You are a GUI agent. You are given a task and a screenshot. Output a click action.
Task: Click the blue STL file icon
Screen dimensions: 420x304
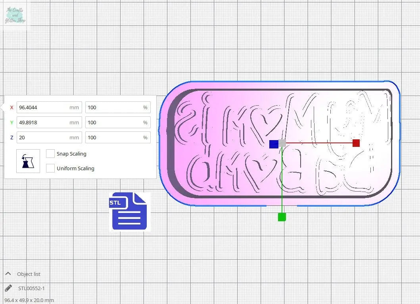130,211
